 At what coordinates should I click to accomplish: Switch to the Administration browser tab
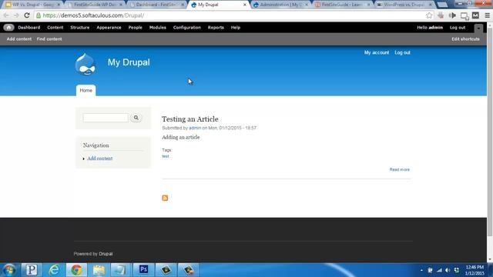[280, 5]
